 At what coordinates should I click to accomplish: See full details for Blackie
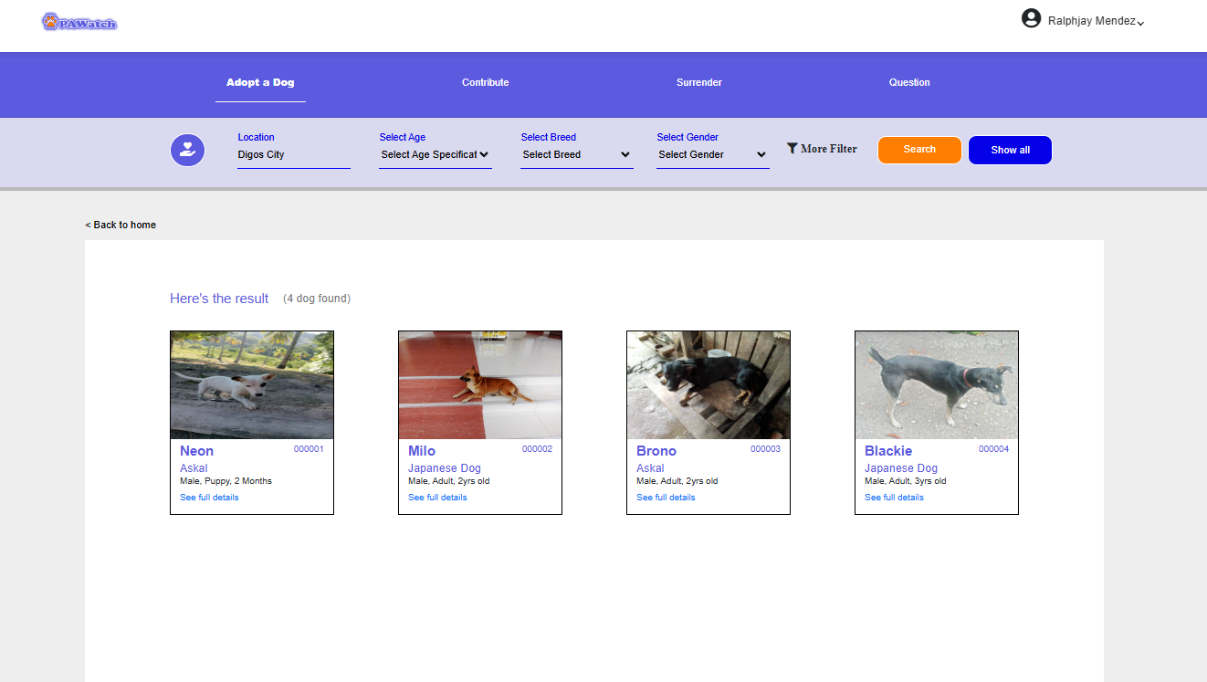click(894, 498)
